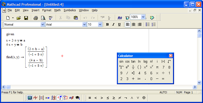Toggle numbered list formatting
This screenshot has width=203, height=103.
click(154, 25)
